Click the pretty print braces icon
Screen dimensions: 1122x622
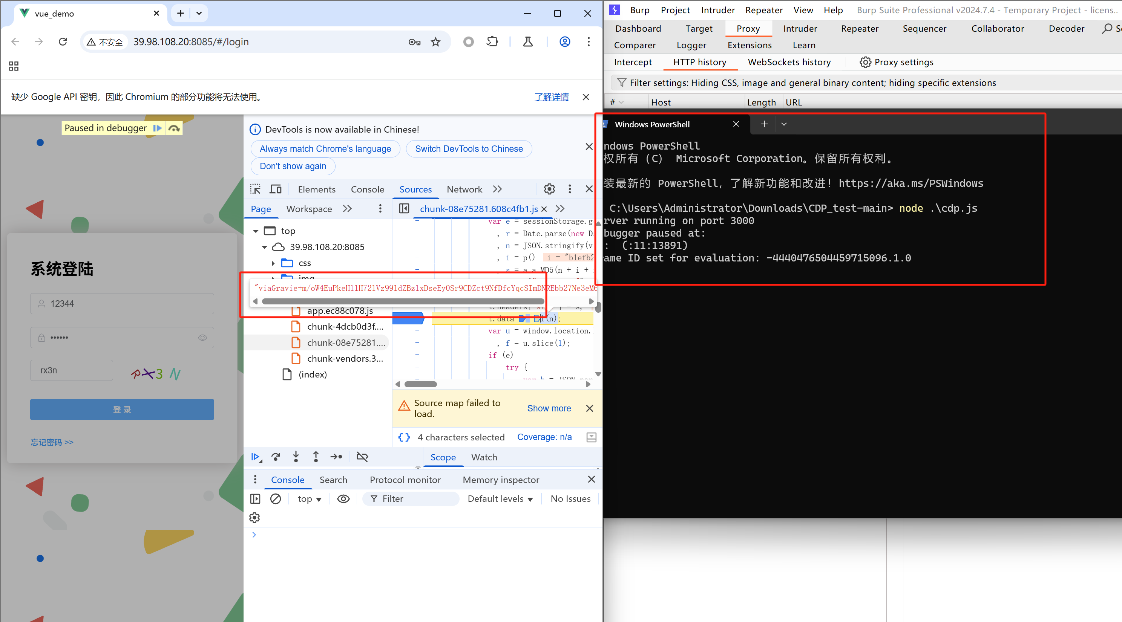[x=404, y=437]
